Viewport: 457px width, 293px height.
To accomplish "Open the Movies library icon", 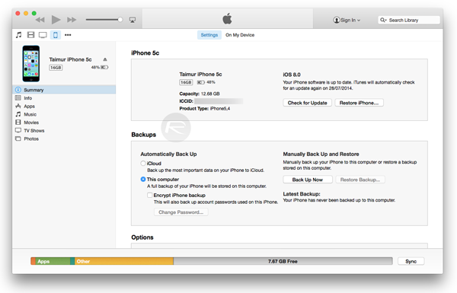I will 30,35.
